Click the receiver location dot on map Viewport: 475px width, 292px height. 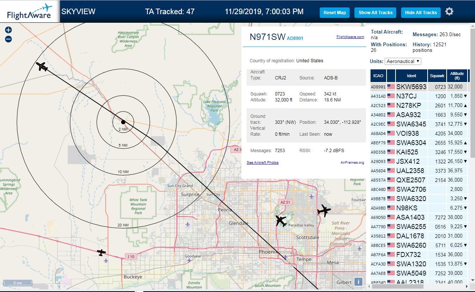tap(123, 122)
